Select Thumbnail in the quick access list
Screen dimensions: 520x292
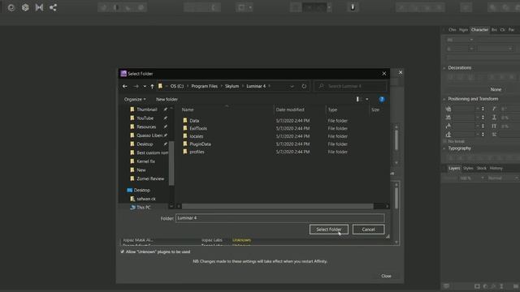point(146,109)
